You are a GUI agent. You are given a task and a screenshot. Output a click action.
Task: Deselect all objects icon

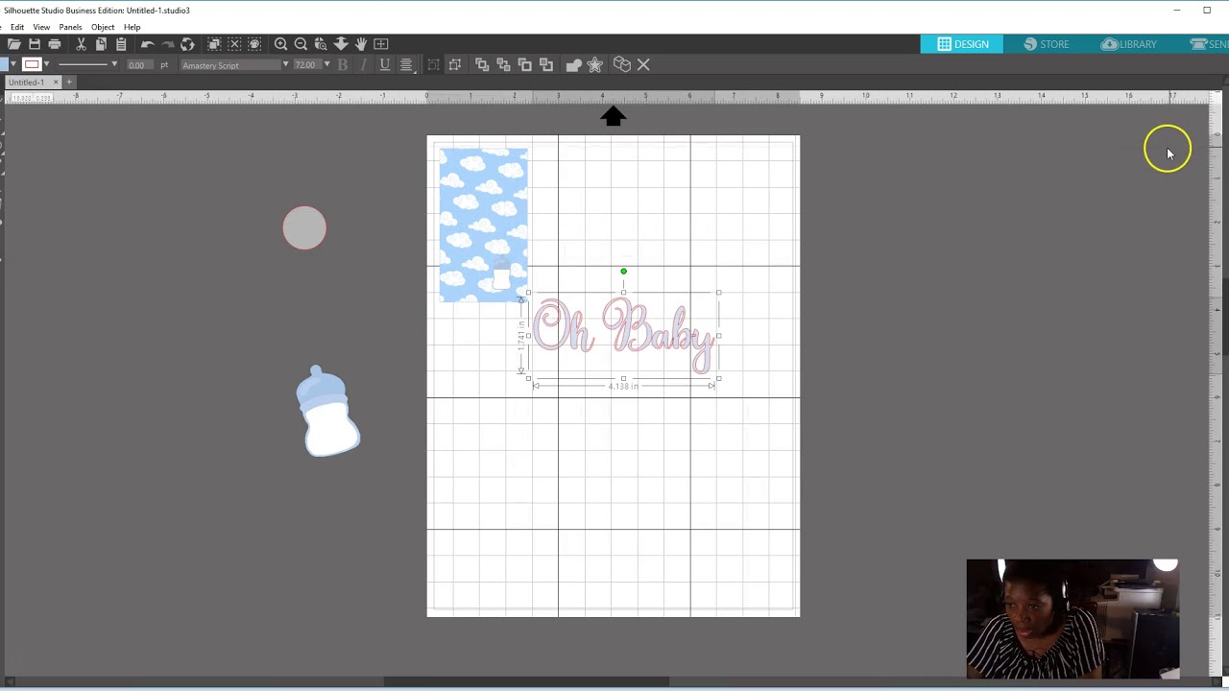(x=234, y=44)
